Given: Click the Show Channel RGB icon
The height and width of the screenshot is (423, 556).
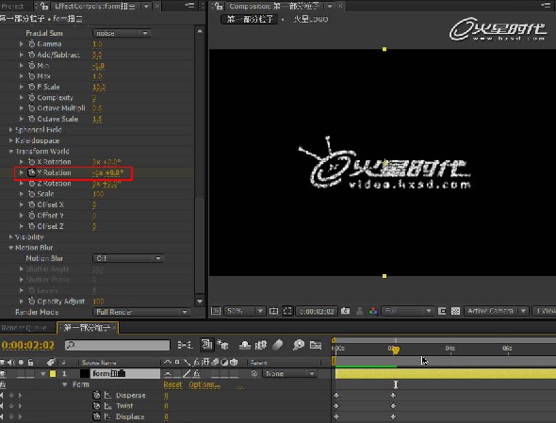Looking at the screenshot, I should pos(373,311).
